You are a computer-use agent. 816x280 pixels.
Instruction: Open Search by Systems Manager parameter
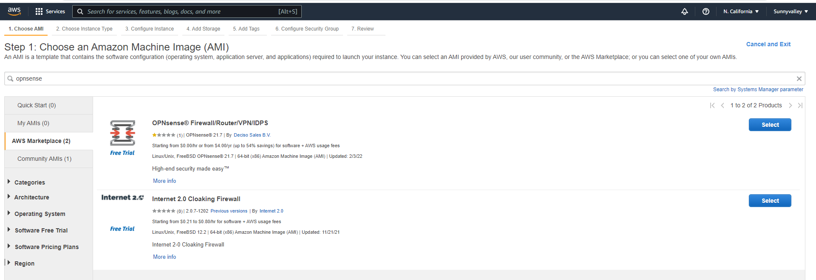point(758,90)
